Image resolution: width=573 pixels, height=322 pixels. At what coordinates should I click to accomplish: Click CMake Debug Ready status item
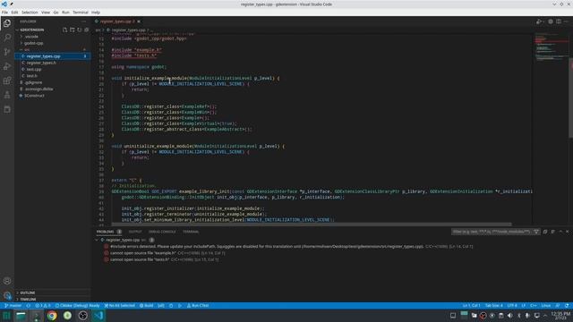click(x=77, y=305)
